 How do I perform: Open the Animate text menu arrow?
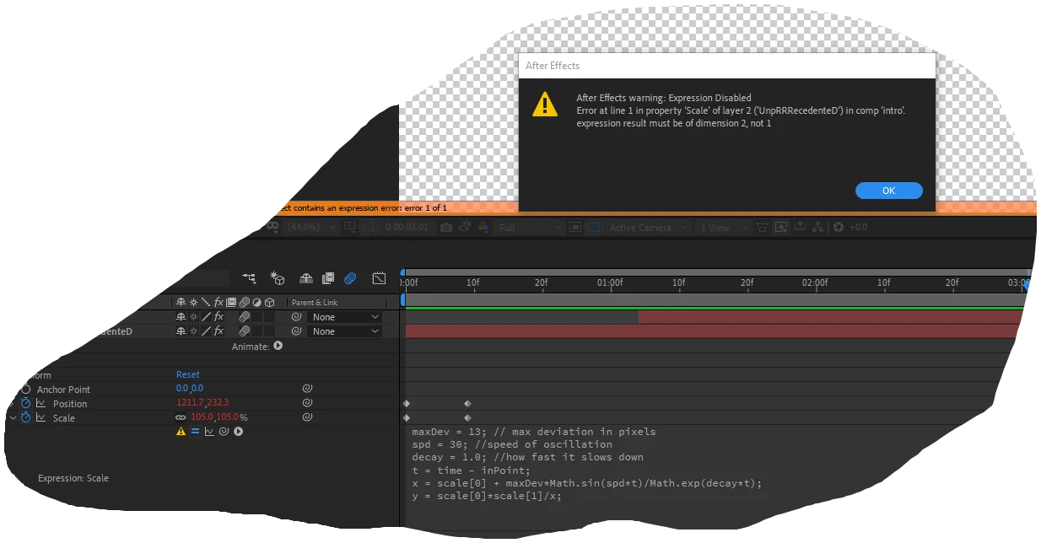pyautogui.click(x=278, y=346)
